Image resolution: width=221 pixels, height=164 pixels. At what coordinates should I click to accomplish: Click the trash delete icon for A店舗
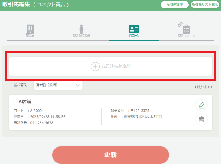click(202, 119)
